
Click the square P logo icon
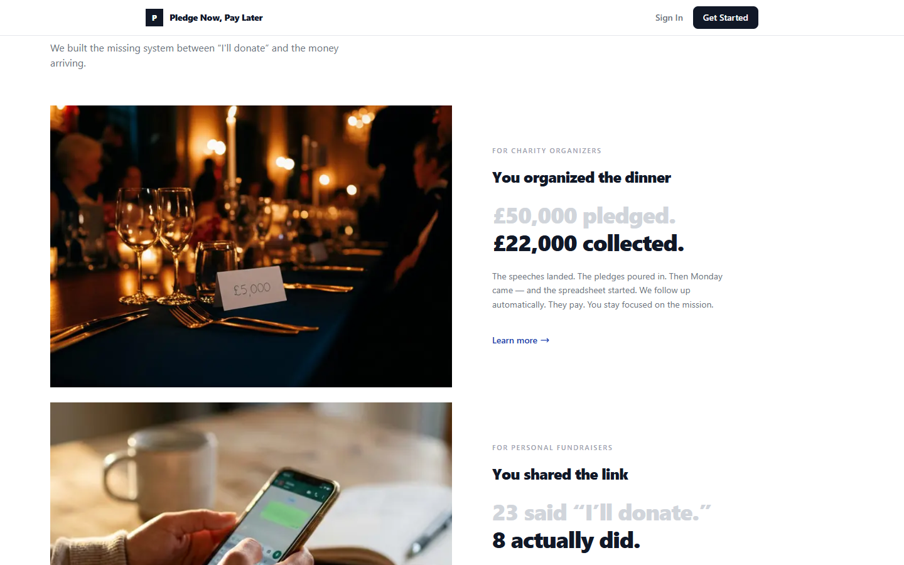(x=154, y=18)
